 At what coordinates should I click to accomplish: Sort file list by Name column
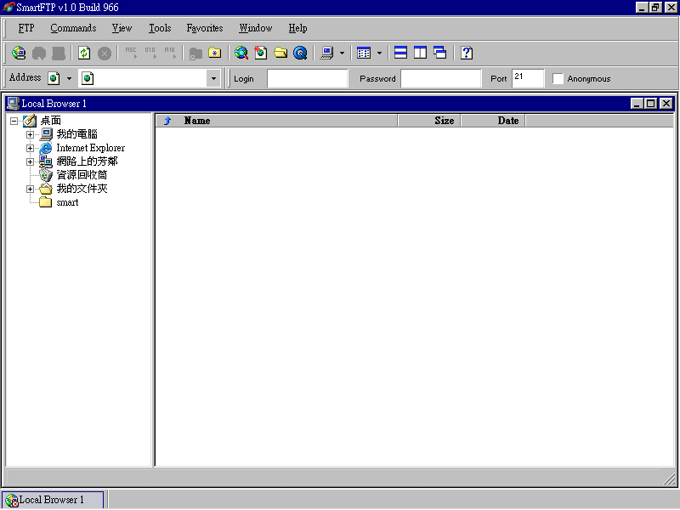click(276, 121)
